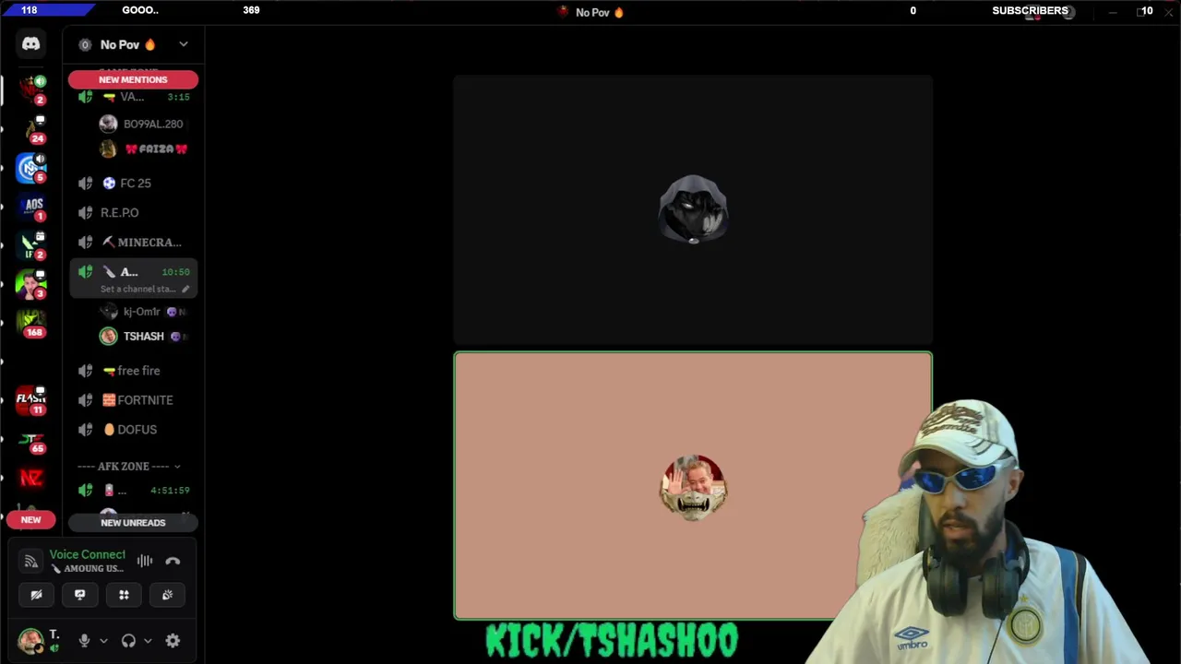Open the VA... voice channel with 3:15 timer

(133, 97)
